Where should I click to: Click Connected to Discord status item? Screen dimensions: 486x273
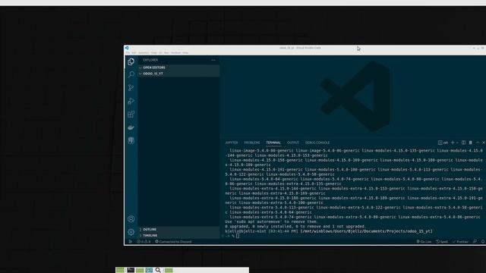tap(173, 241)
